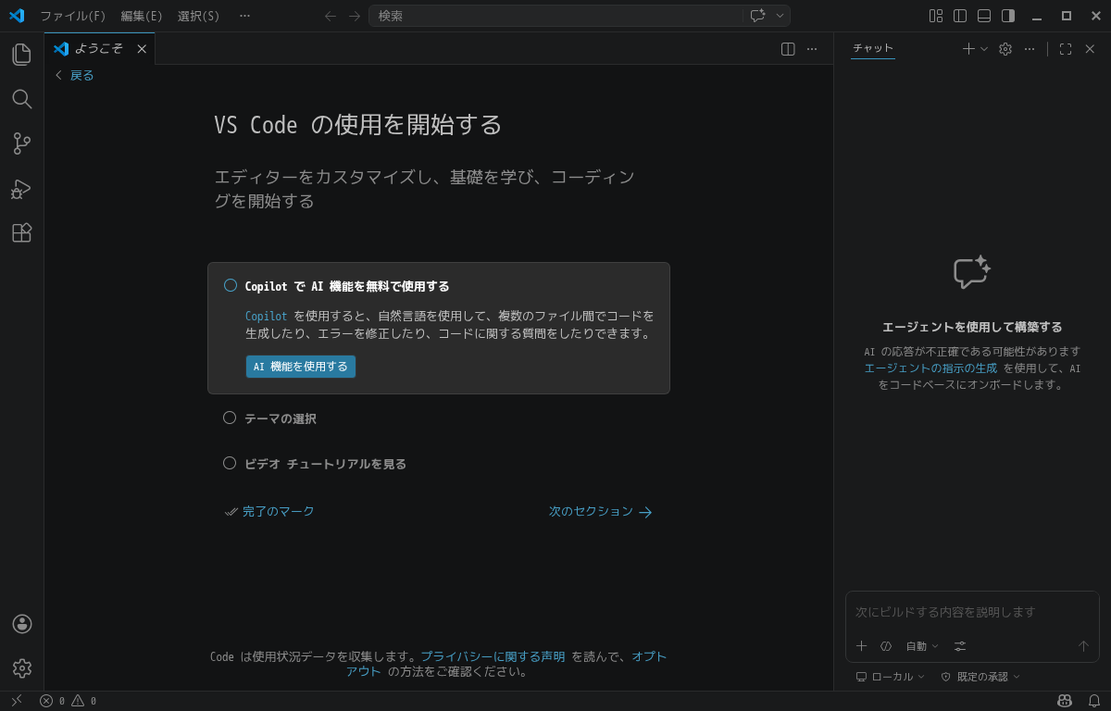Go forward with the right arrow navigation
Viewport: 1111px width, 711px height.
point(355,16)
